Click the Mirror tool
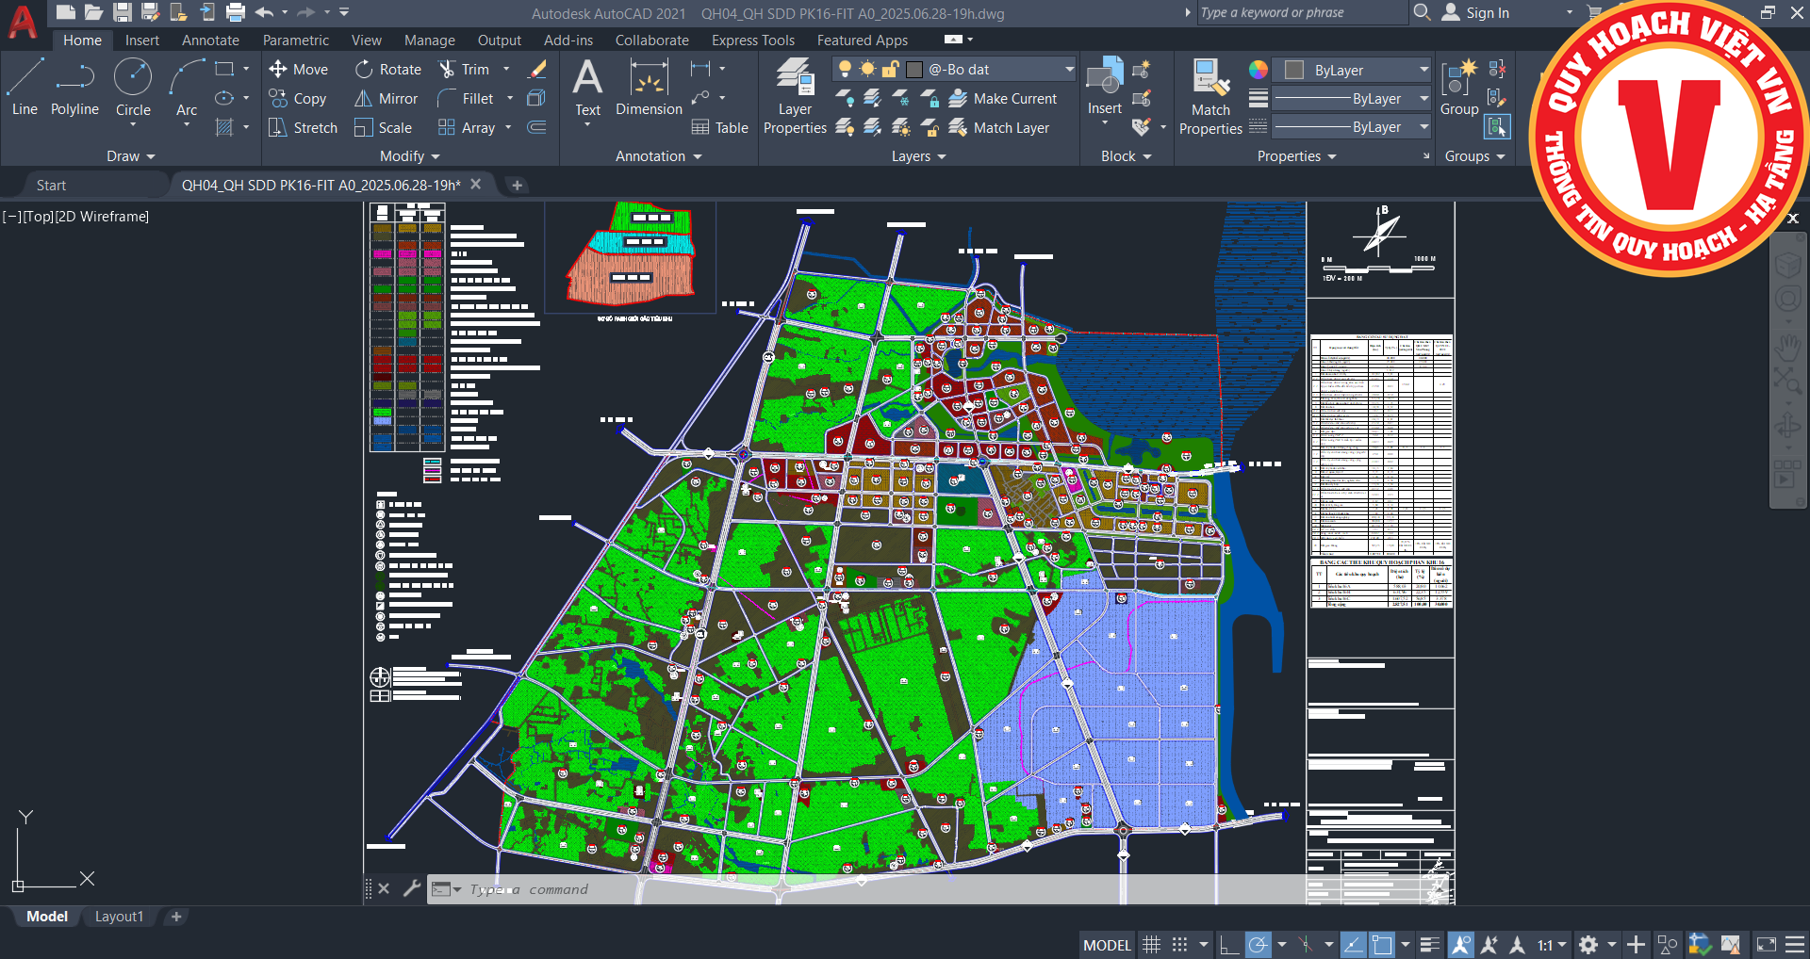Viewport: 1810px width, 959px height. point(386,99)
